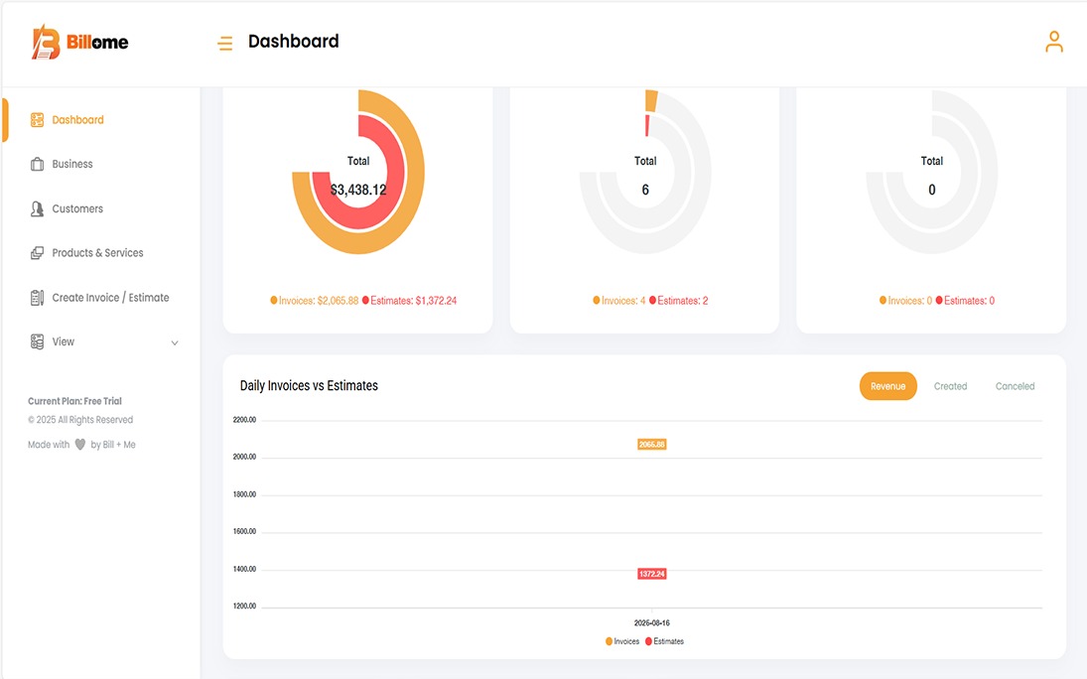Show the Canceled chart tab
This screenshot has height=679, width=1087.
[1015, 386]
